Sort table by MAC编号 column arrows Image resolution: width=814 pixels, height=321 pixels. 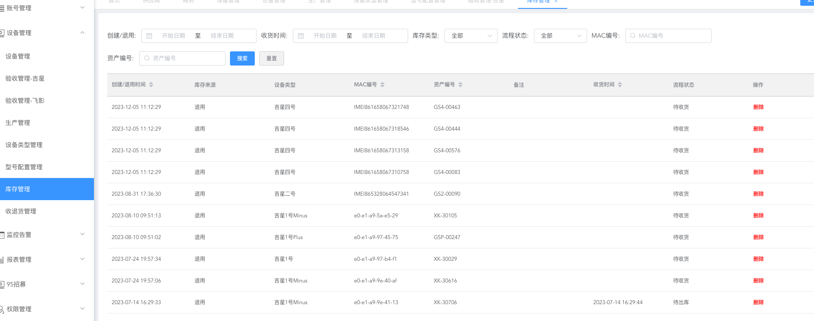(382, 85)
